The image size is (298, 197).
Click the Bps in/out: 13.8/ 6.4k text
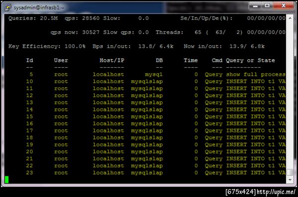[133, 46]
